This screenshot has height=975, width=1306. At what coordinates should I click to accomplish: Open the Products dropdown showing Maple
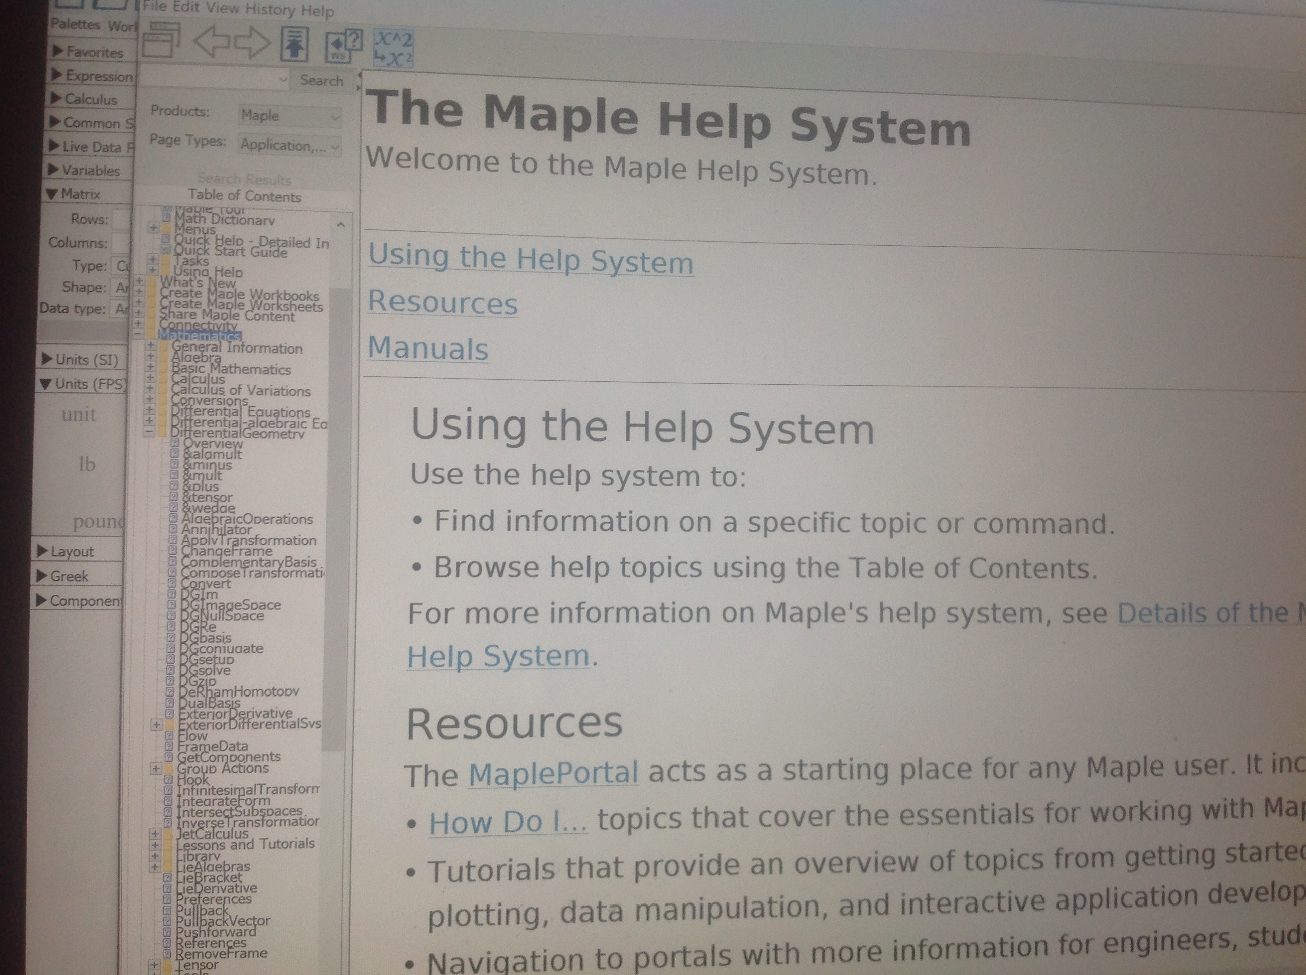(x=290, y=116)
